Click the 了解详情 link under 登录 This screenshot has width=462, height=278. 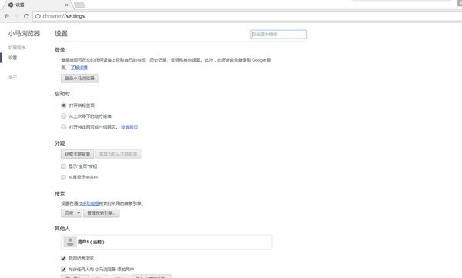[x=79, y=68]
